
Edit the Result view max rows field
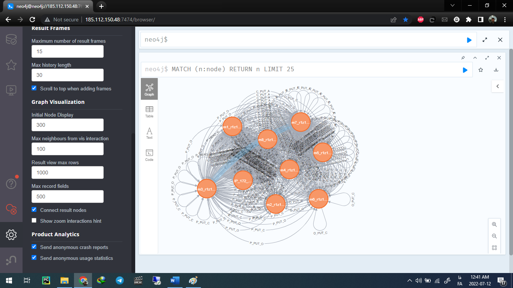68,172
